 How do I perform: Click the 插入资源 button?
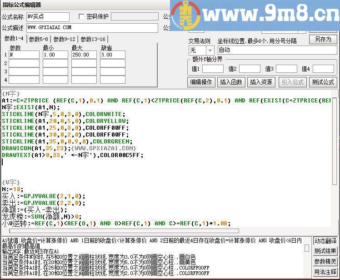(261, 82)
